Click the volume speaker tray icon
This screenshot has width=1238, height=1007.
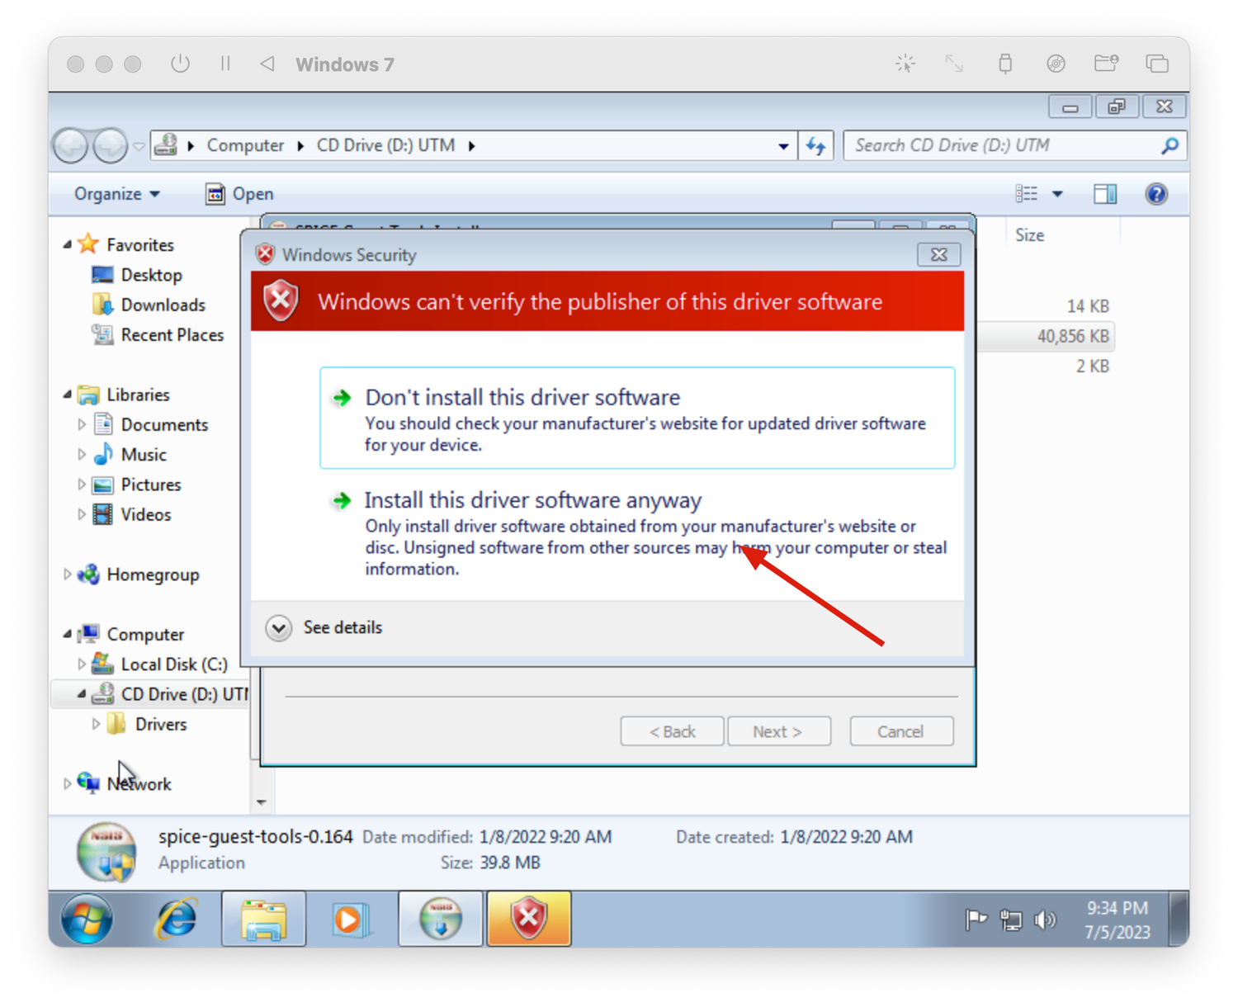tap(1045, 919)
